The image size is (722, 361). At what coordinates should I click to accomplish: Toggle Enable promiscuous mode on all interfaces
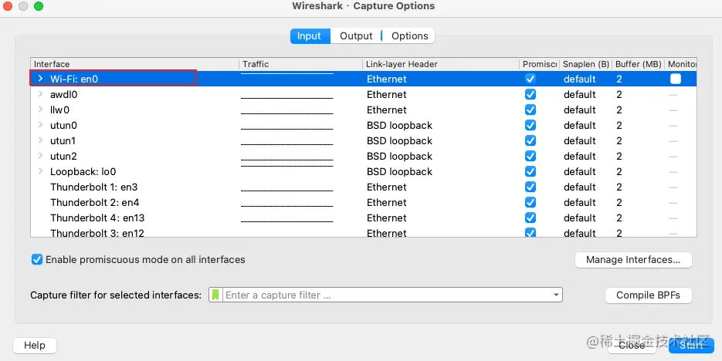coord(37,259)
